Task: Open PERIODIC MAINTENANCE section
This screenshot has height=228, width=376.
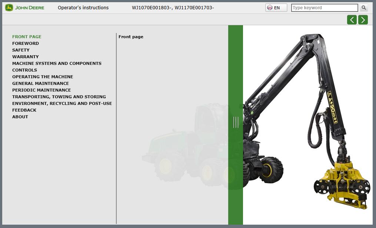Action: coord(41,90)
